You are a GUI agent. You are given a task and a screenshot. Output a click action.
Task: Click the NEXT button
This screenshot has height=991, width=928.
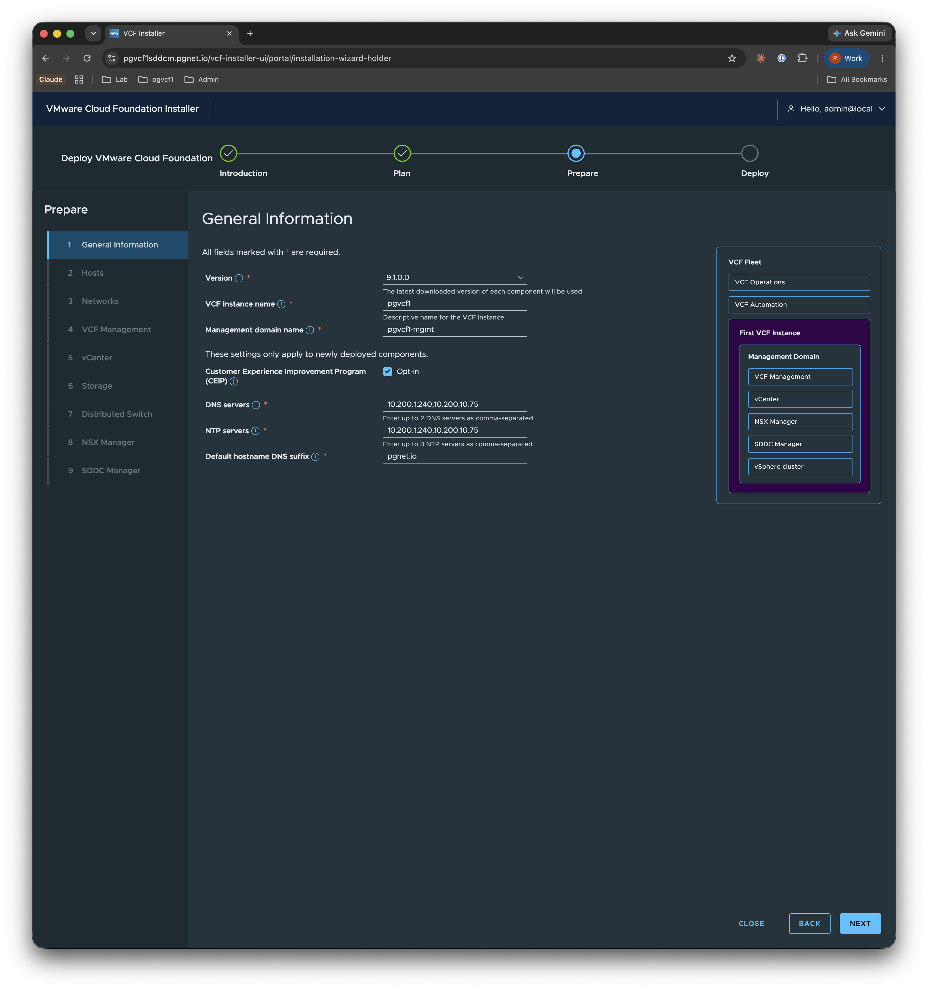pyautogui.click(x=860, y=923)
